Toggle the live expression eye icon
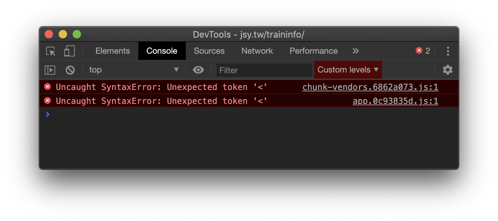 click(198, 70)
